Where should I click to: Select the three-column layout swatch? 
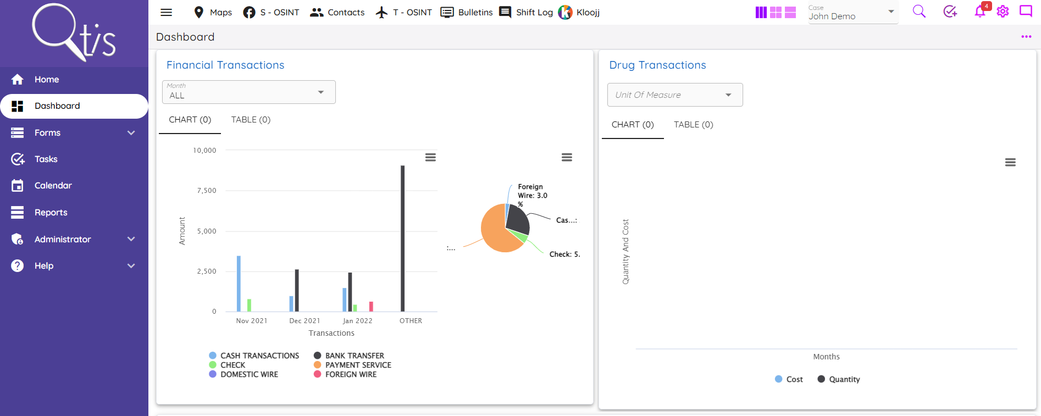coord(761,12)
